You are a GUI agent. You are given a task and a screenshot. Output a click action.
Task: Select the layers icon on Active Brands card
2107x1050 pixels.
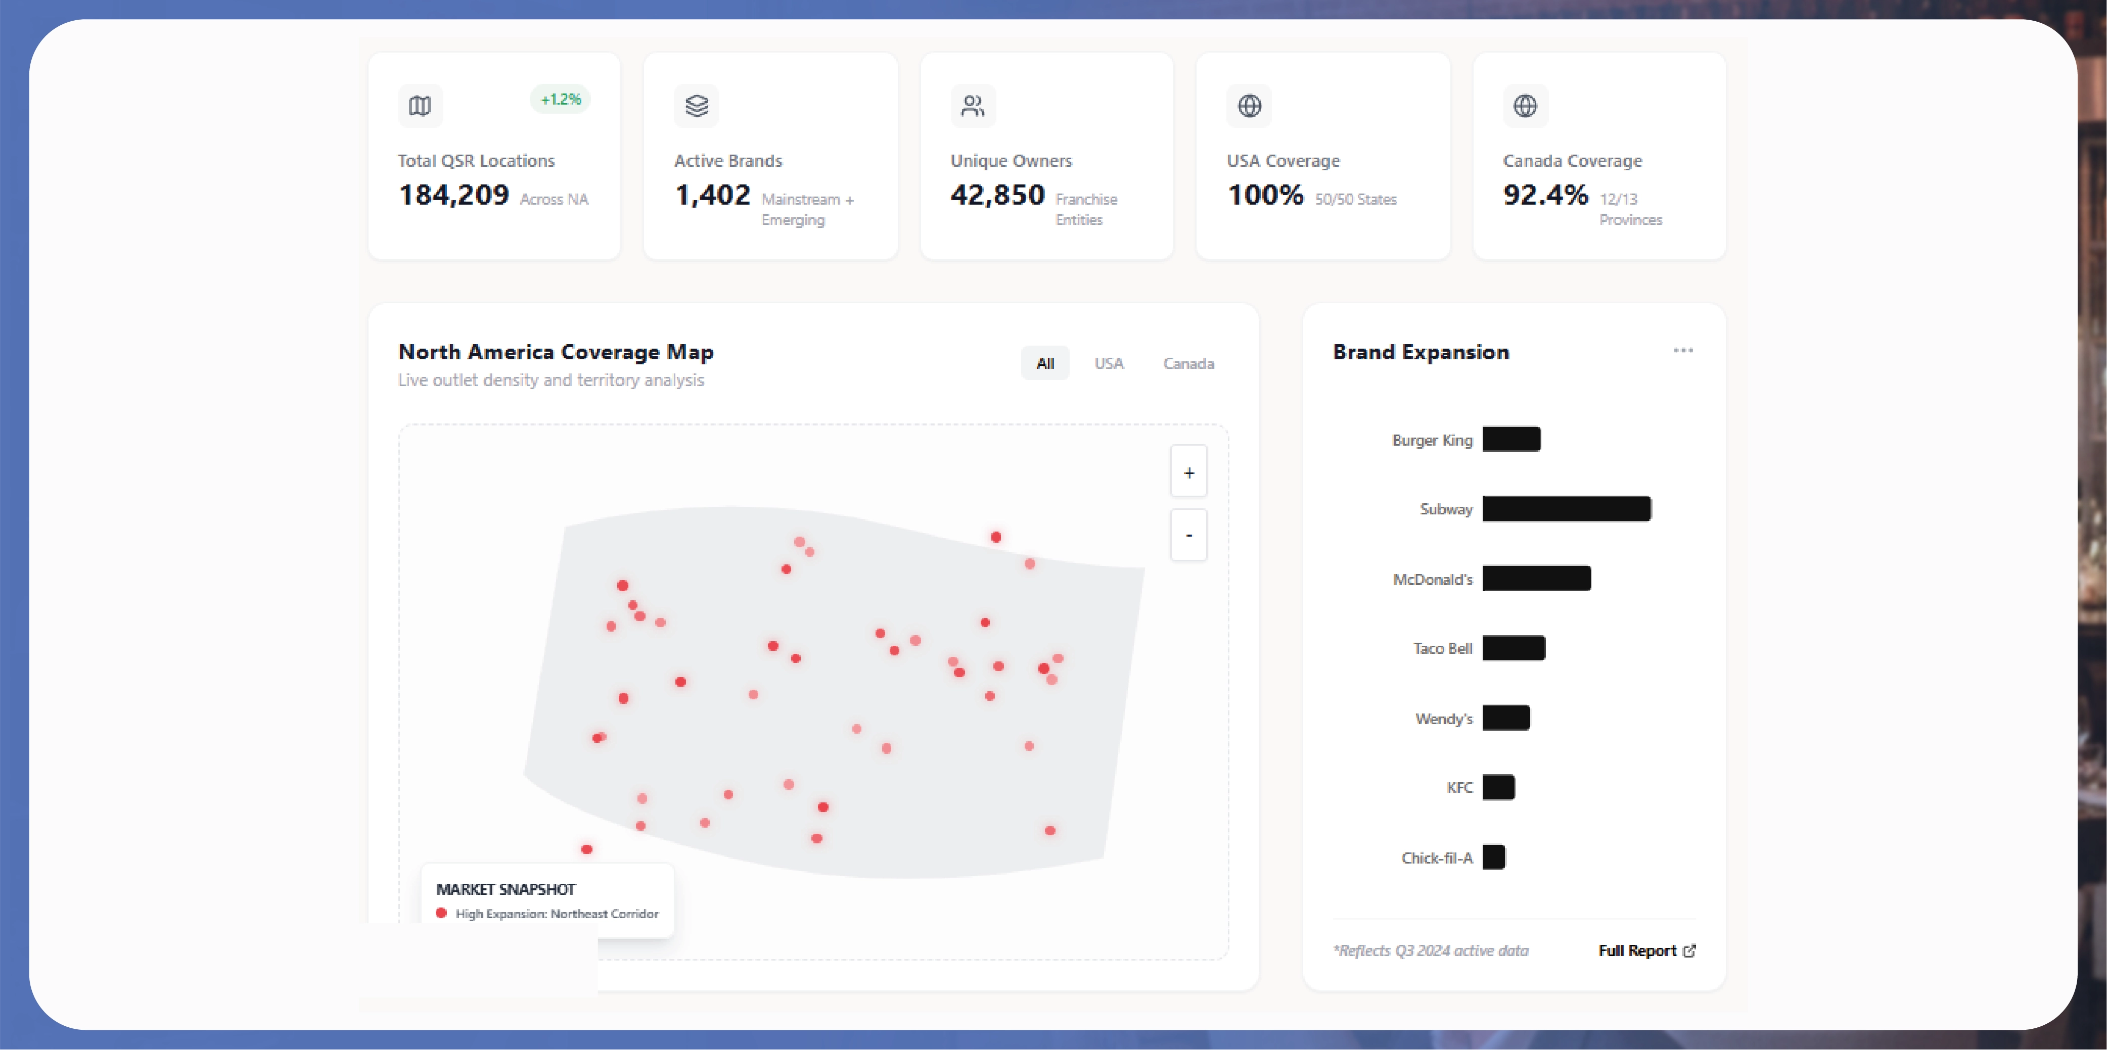pos(696,106)
